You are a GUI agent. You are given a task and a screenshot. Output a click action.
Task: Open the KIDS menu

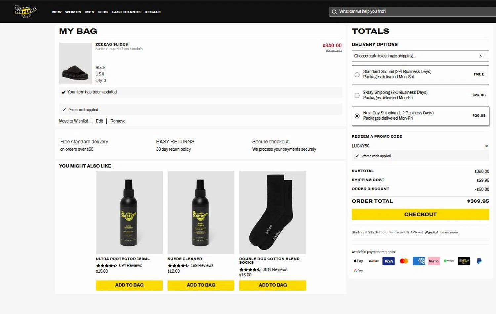pyautogui.click(x=103, y=12)
